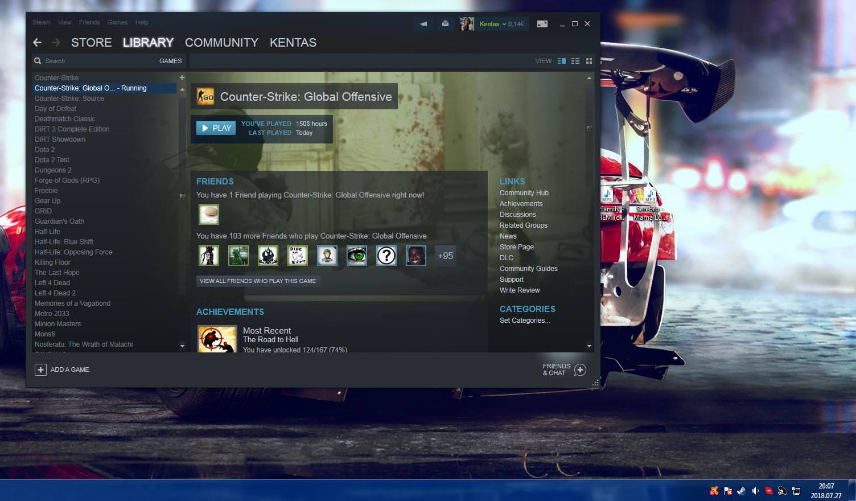This screenshot has height=501, width=856.
Task: Click View All Friends Who Play button
Action: coord(258,281)
